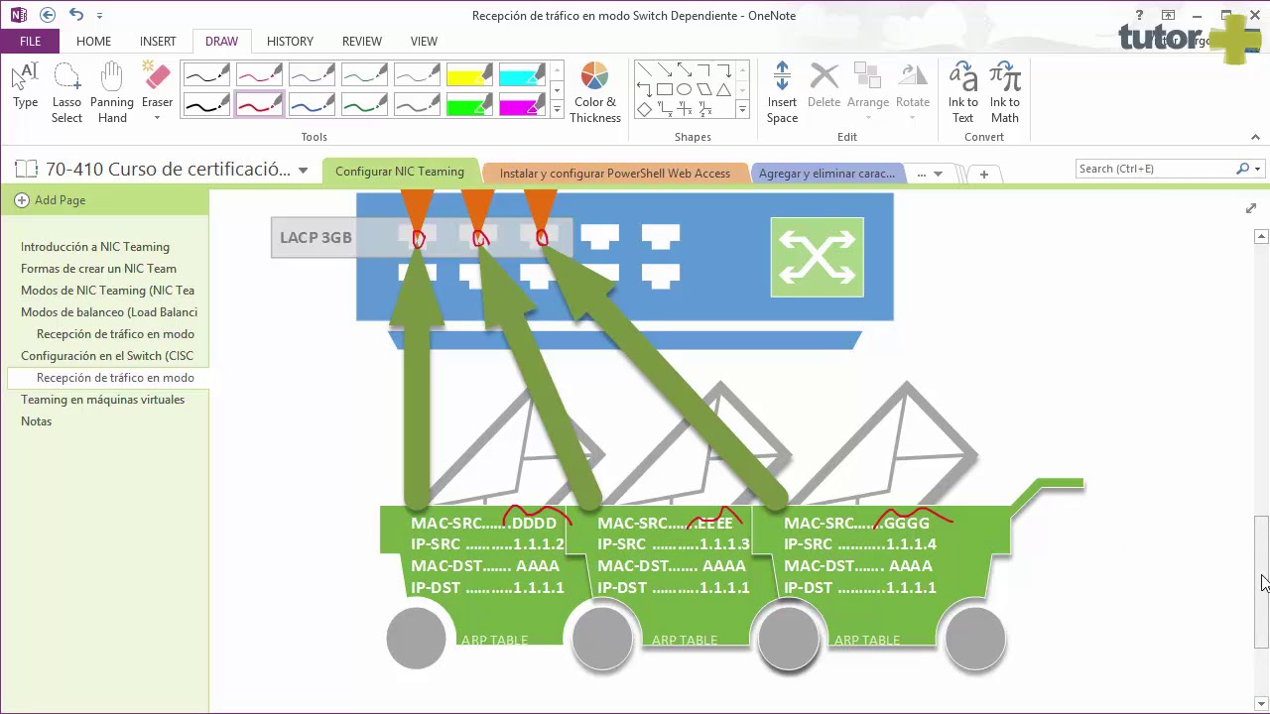Expand the 70-410 notebook dropdown
The width and height of the screenshot is (1270, 714).
click(303, 171)
